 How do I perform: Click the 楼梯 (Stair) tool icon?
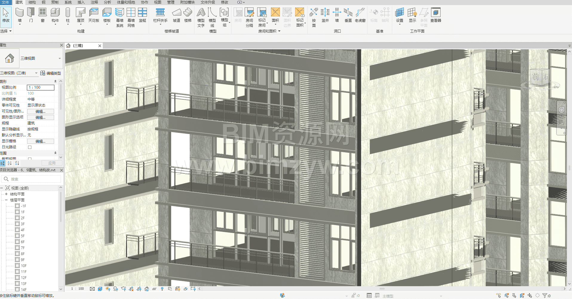(x=188, y=15)
